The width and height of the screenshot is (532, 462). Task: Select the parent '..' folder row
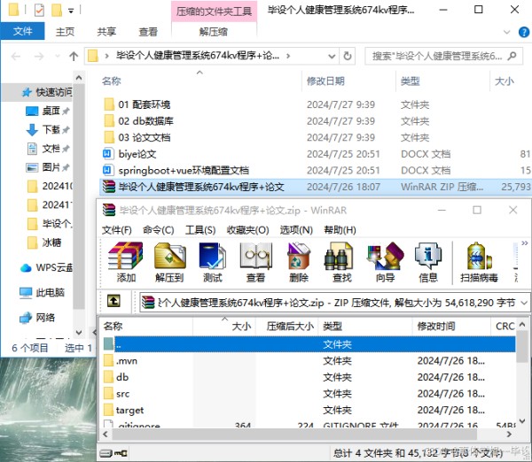[309, 344]
